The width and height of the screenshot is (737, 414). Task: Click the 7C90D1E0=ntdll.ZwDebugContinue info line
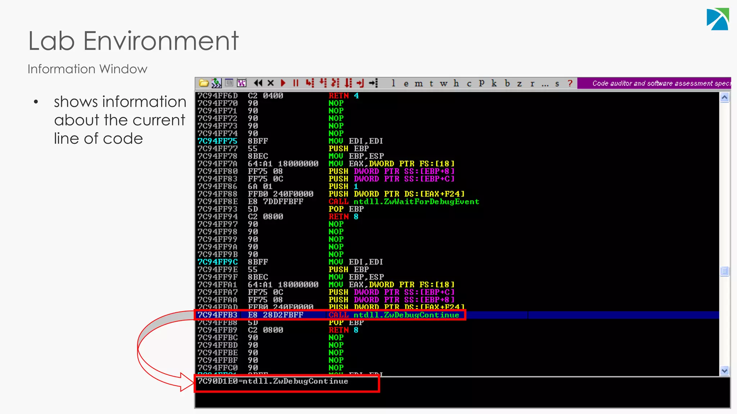point(273,381)
